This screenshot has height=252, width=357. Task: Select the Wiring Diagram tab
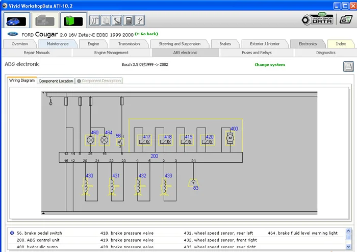(x=22, y=81)
